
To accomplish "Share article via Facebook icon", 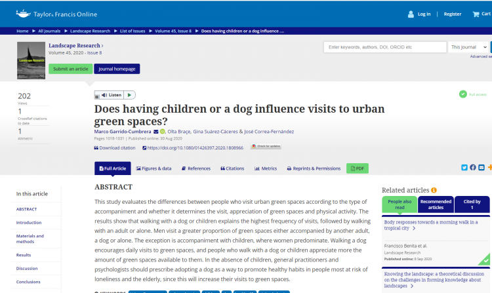I will pyautogui.click(x=472, y=167).
